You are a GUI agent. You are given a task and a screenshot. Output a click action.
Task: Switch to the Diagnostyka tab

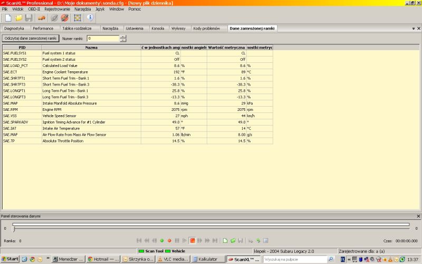[x=14, y=28]
